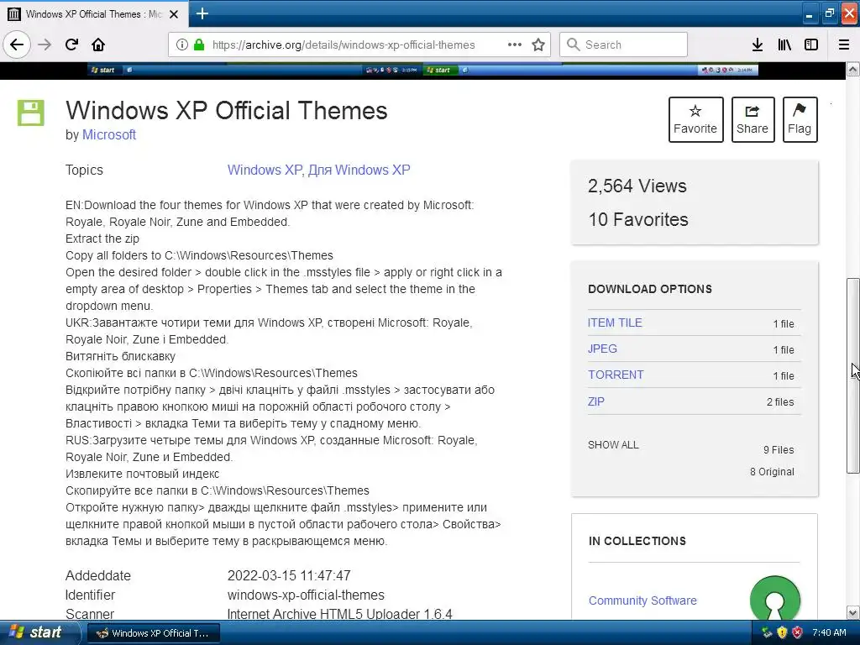Screen dimensions: 860x645
Task: Open the Firefox hamburger menu
Action: click(x=844, y=45)
